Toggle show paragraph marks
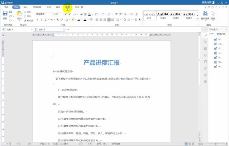The width and height of the screenshot is (229, 146). point(140,20)
